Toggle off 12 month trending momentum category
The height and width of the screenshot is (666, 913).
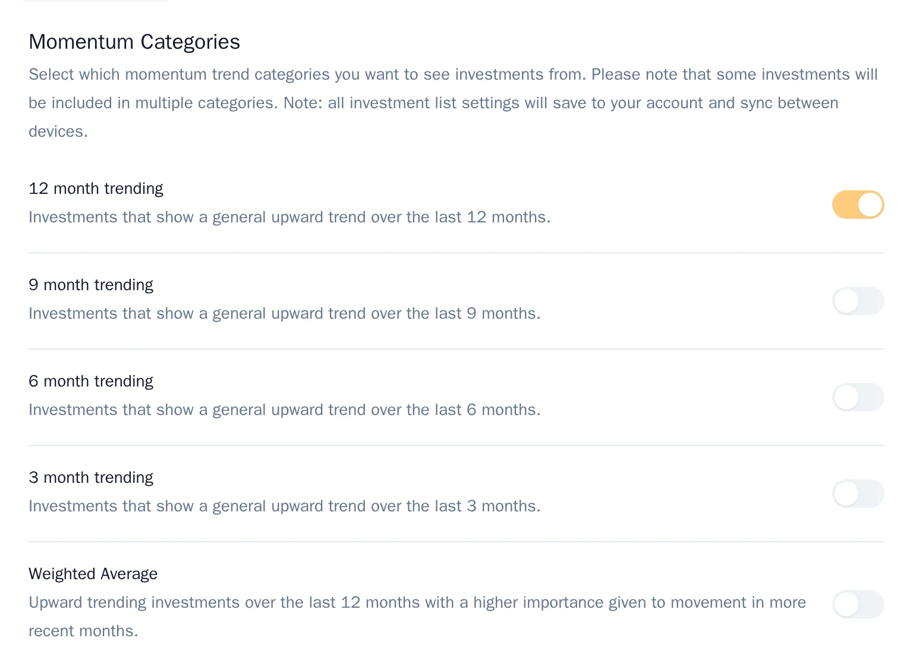(858, 204)
